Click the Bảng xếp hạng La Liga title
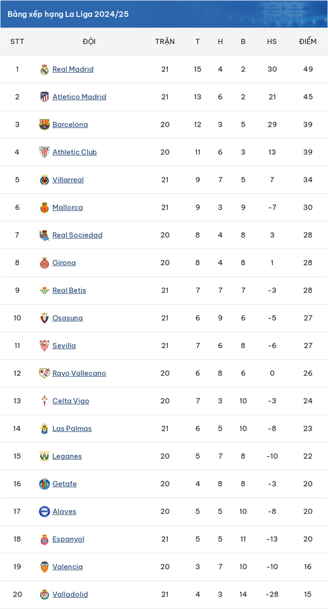The height and width of the screenshot is (609, 328). pyautogui.click(x=68, y=14)
